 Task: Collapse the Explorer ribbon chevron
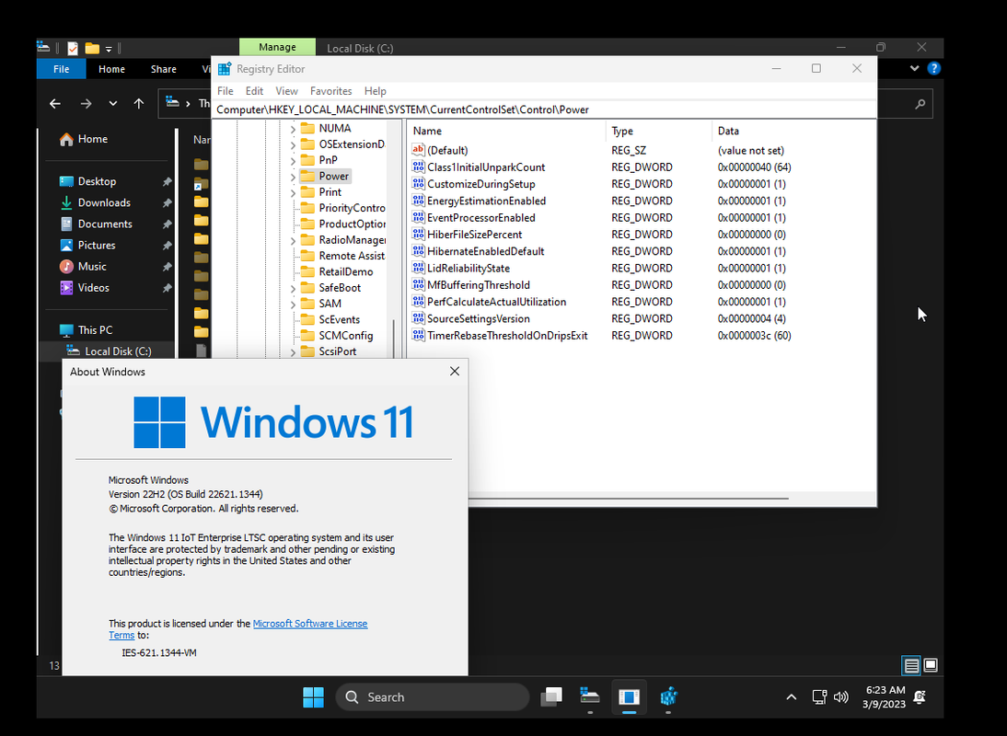[915, 68]
